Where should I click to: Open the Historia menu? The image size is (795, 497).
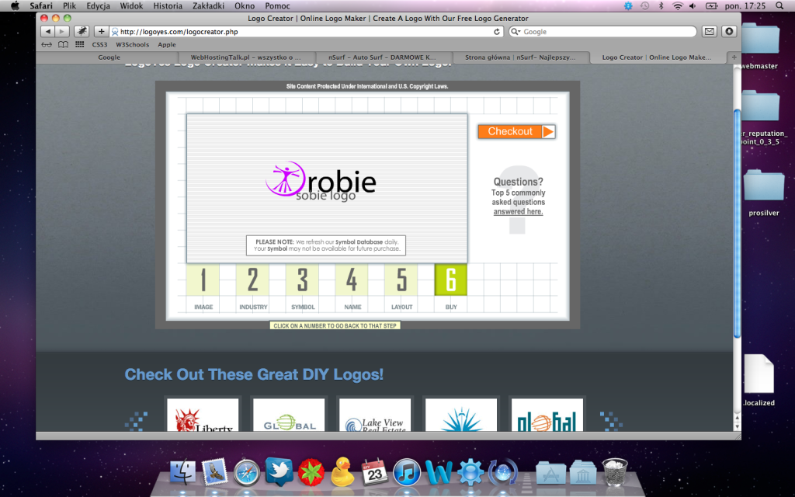tap(168, 5)
